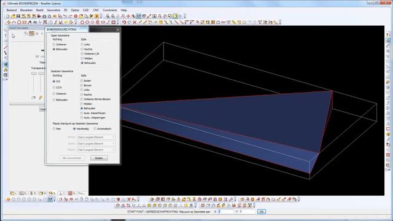Close the BEWERKINGSRICHTING dialog

coord(118,30)
